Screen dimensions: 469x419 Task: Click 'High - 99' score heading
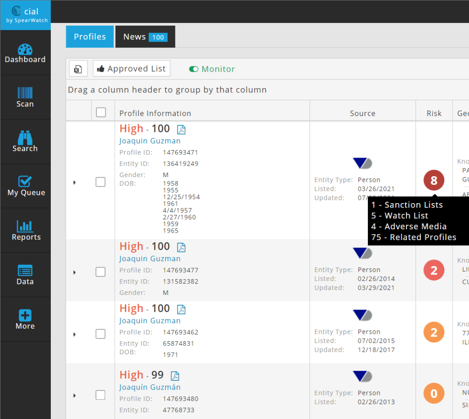pyautogui.click(x=141, y=375)
